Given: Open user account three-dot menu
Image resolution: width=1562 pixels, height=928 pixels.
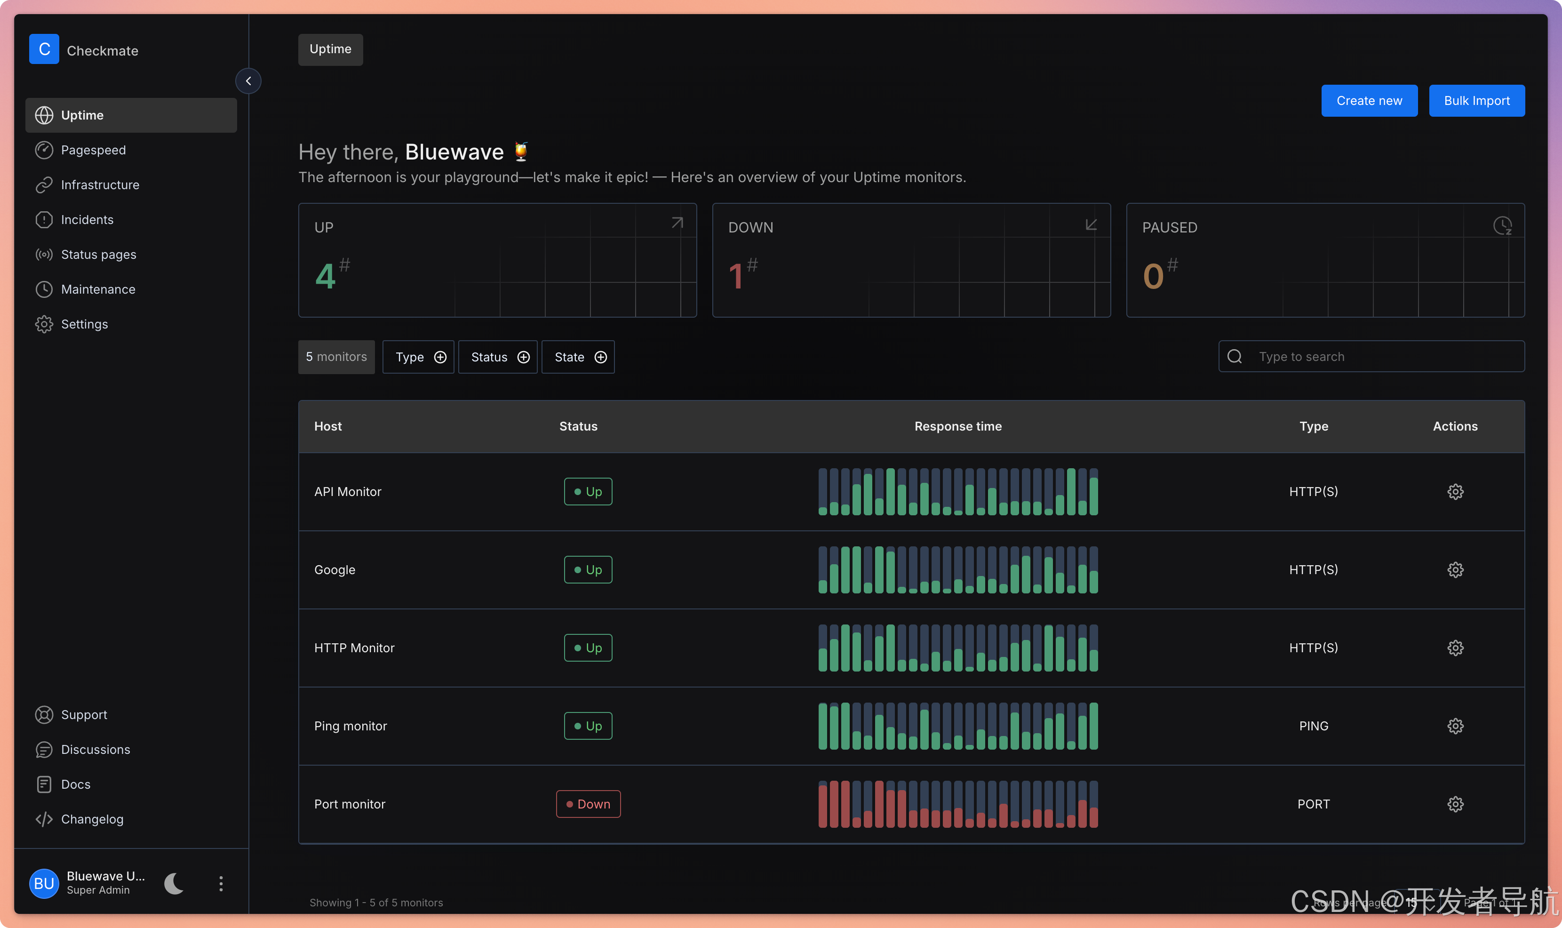Looking at the screenshot, I should click(x=221, y=883).
